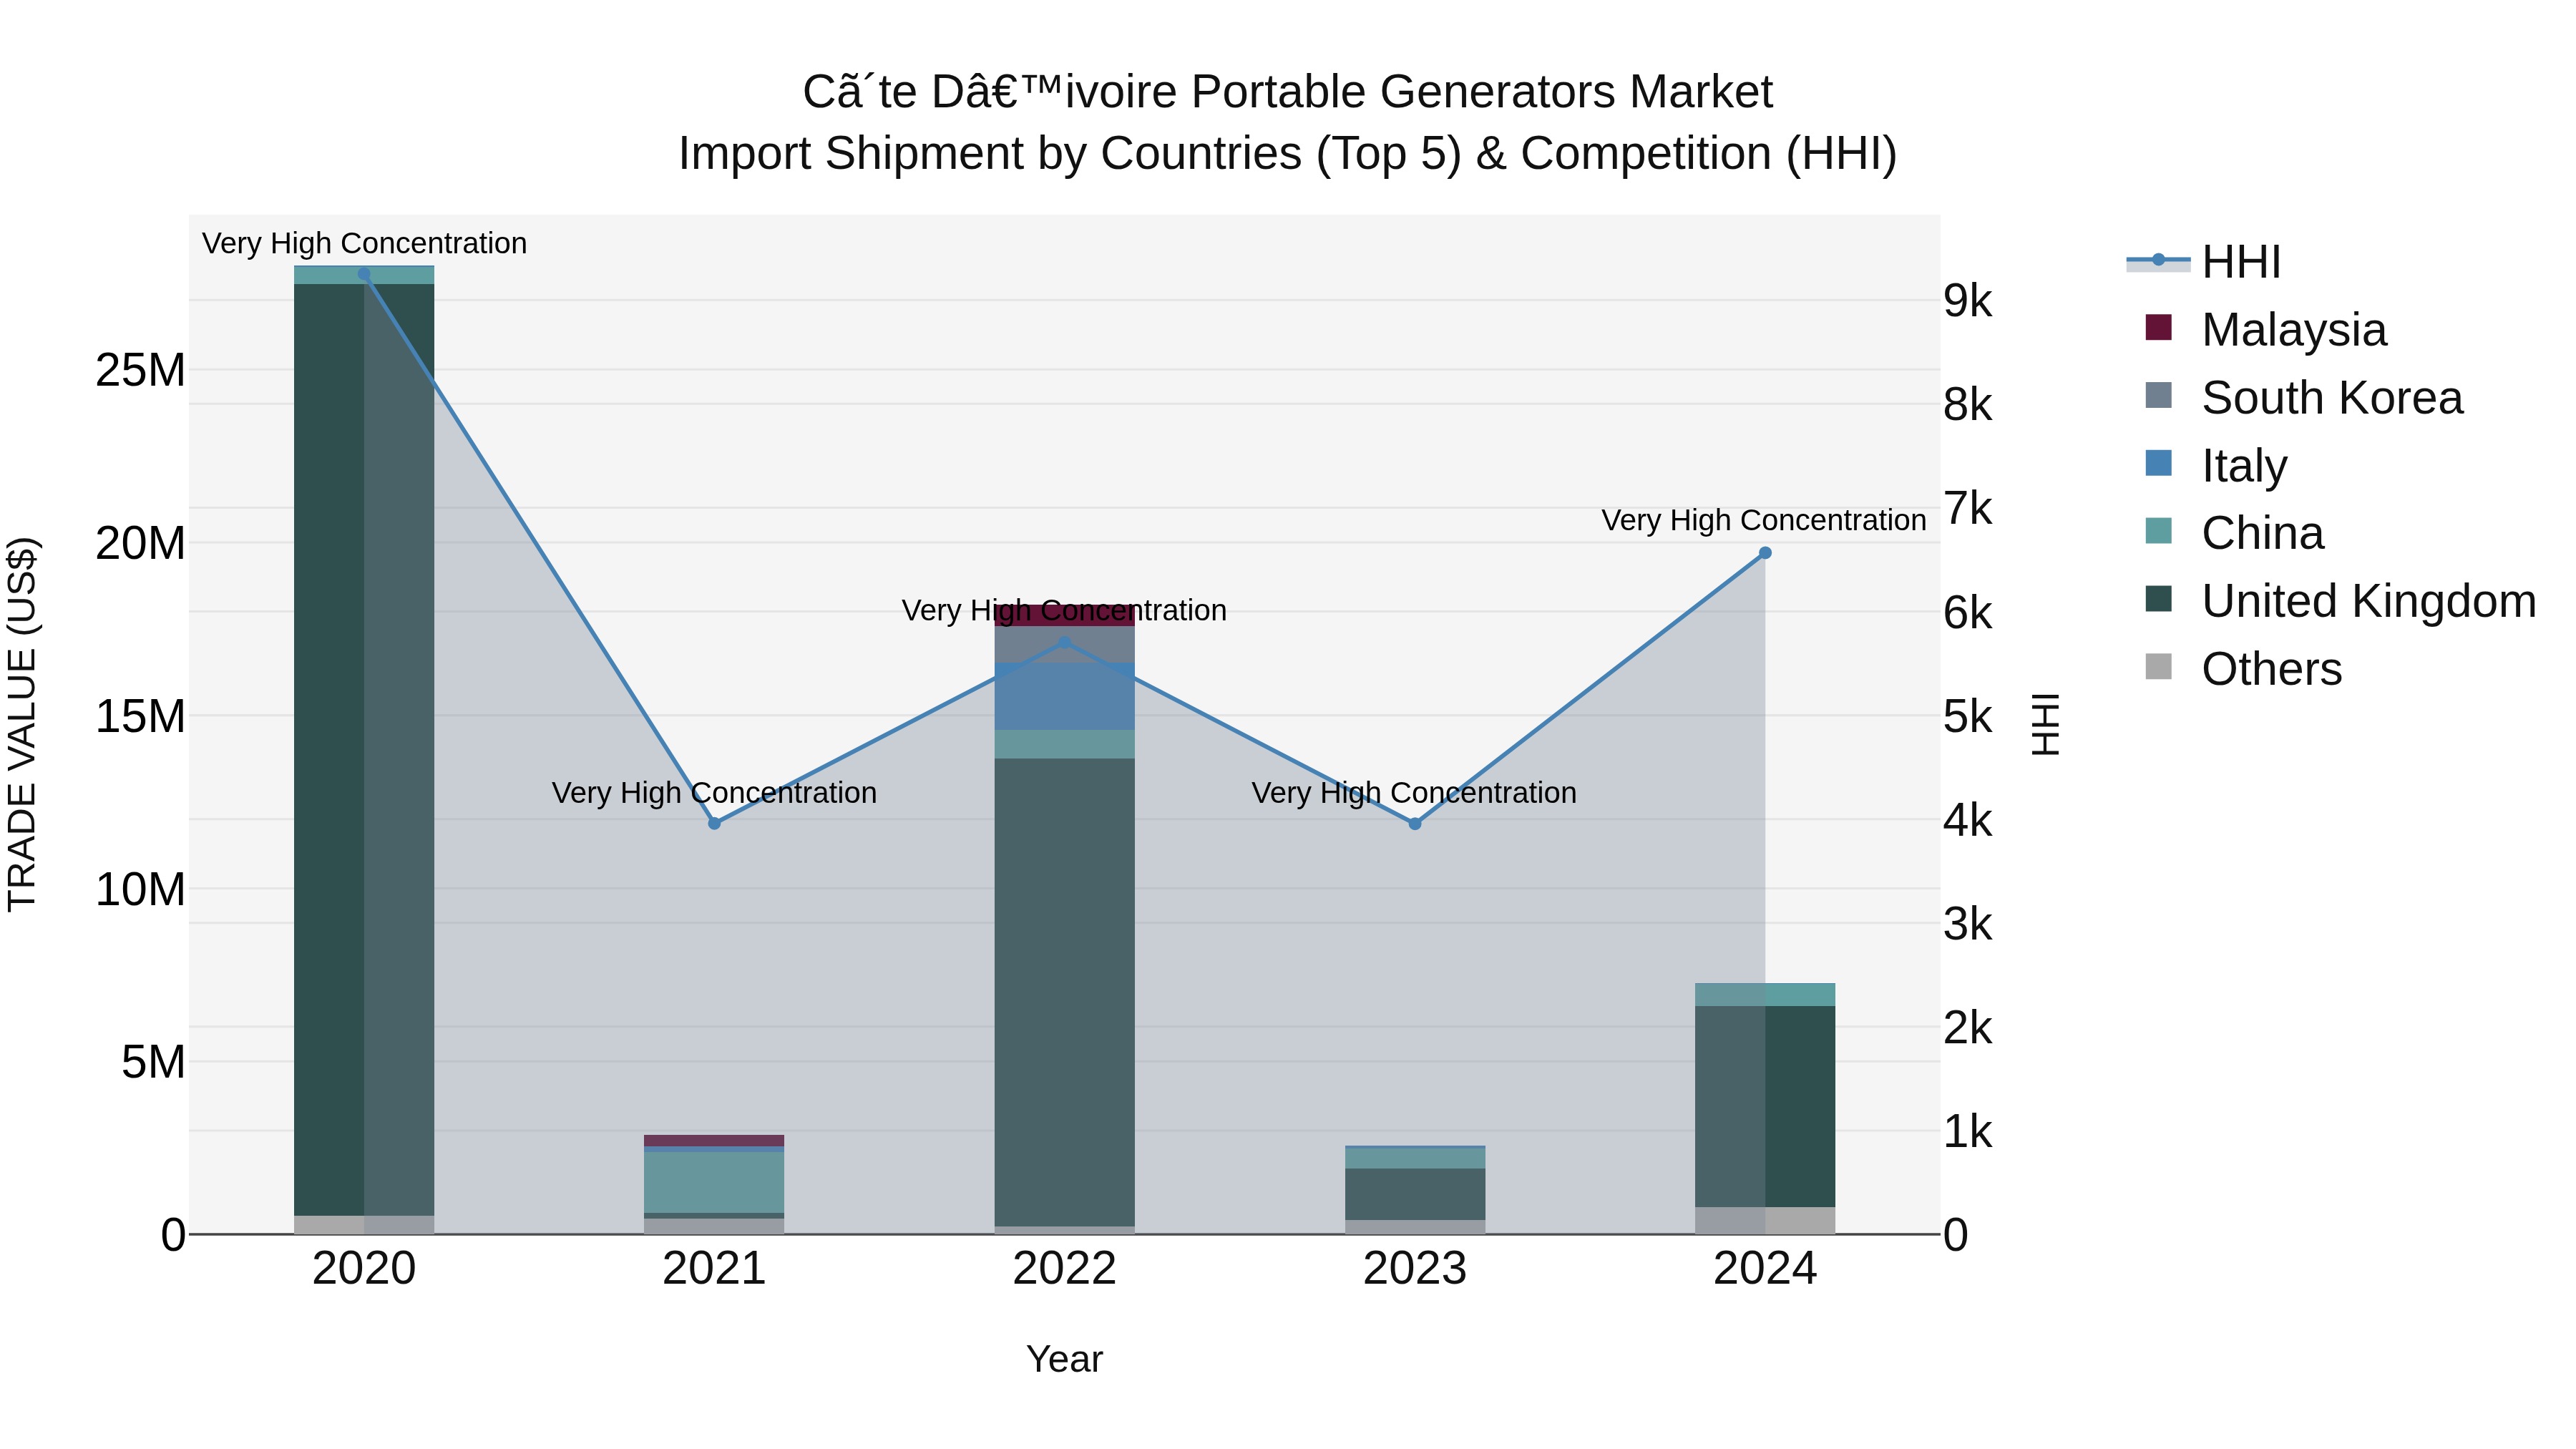The width and height of the screenshot is (2576, 1449).
Task: Toggle Malaysia series in the legend
Action: pos(2266,329)
